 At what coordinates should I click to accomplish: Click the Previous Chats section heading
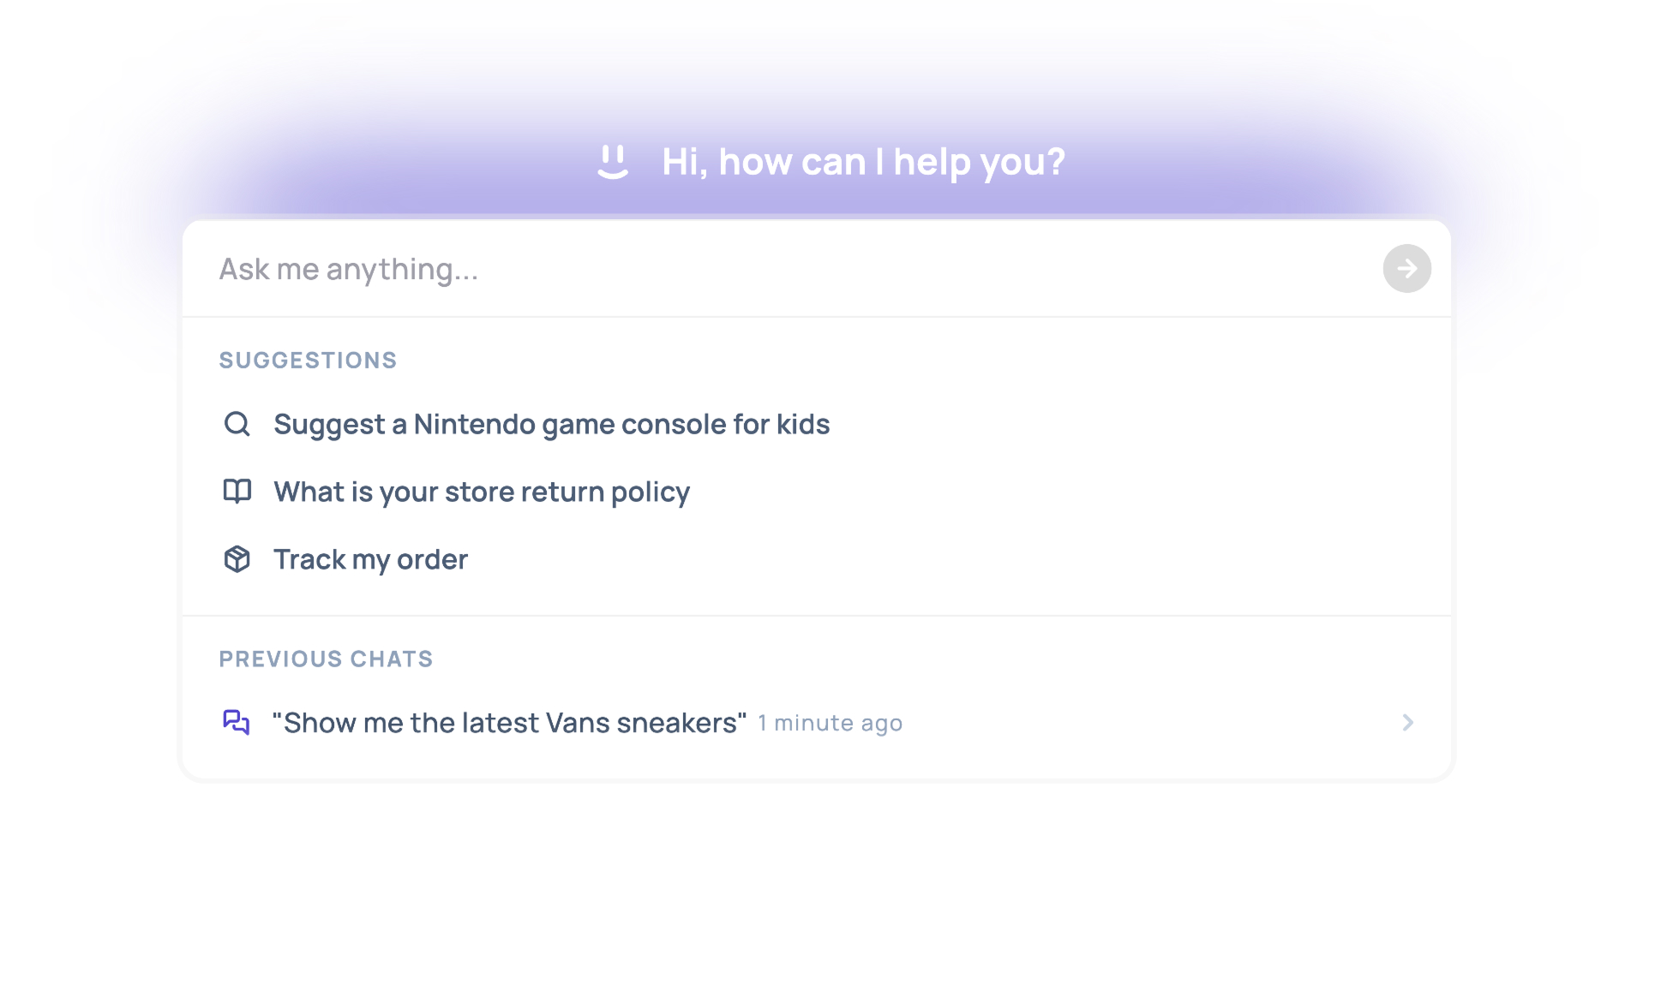(x=326, y=659)
